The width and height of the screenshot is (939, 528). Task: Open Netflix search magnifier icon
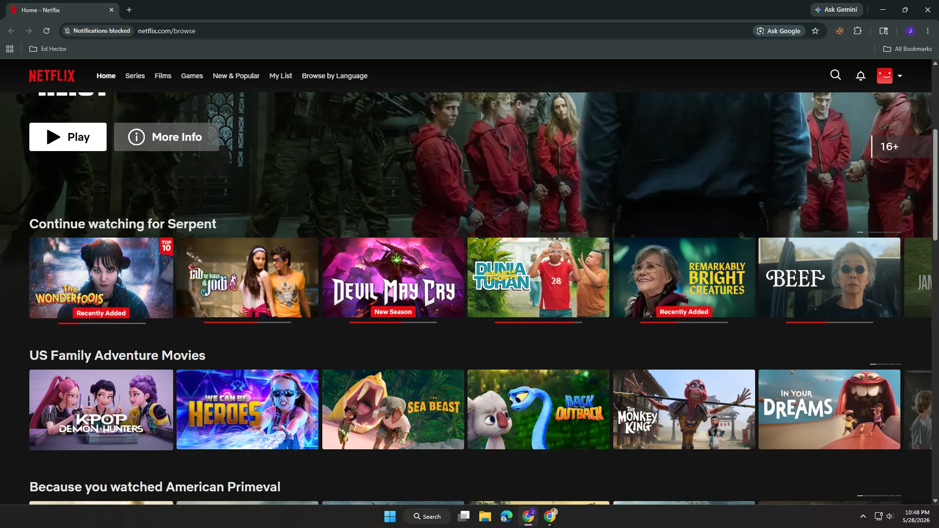click(835, 75)
